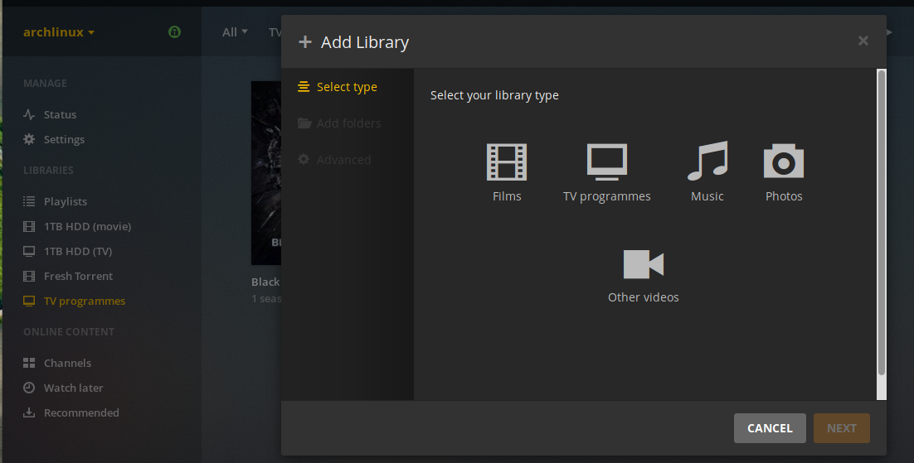914x463 pixels.
Task: Choose the Other videos camcorder icon
Action: 643,265
